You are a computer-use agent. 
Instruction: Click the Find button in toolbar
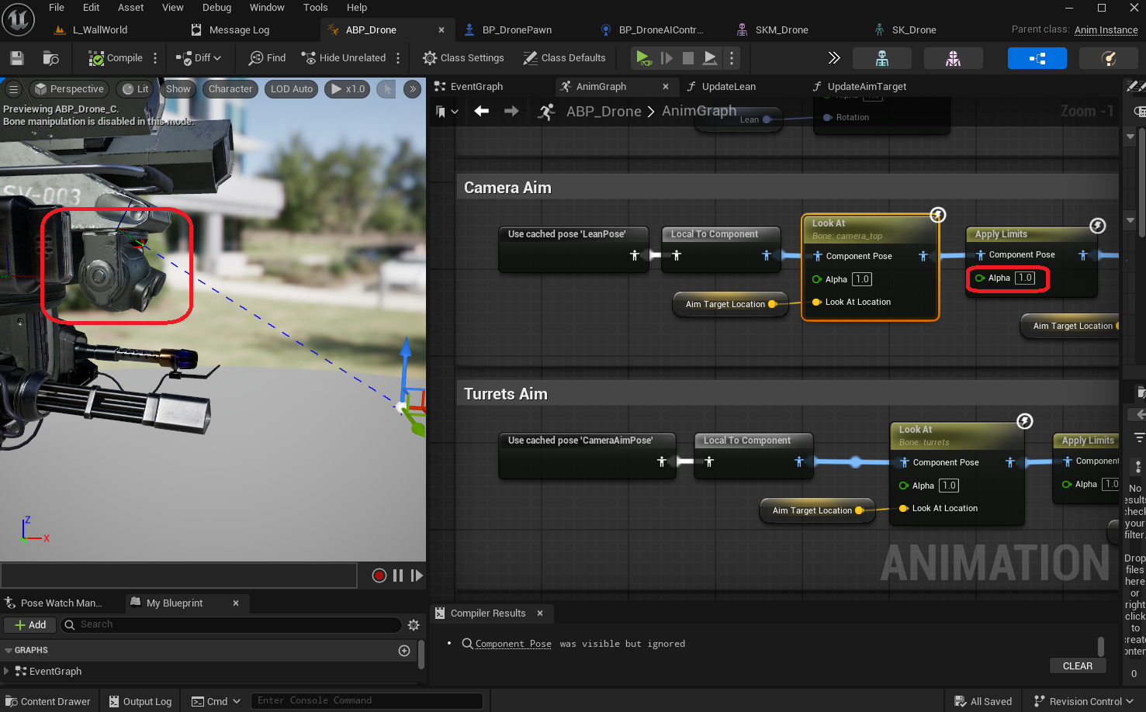[x=267, y=58]
